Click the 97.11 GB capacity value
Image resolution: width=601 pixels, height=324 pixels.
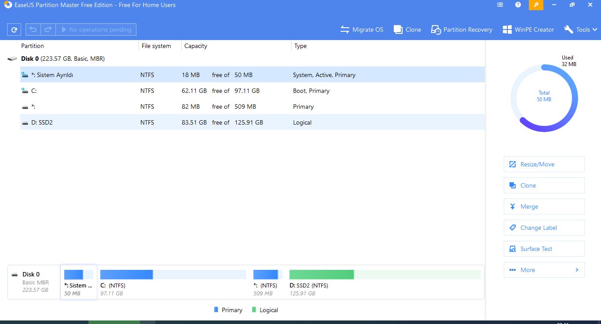(247, 91)
